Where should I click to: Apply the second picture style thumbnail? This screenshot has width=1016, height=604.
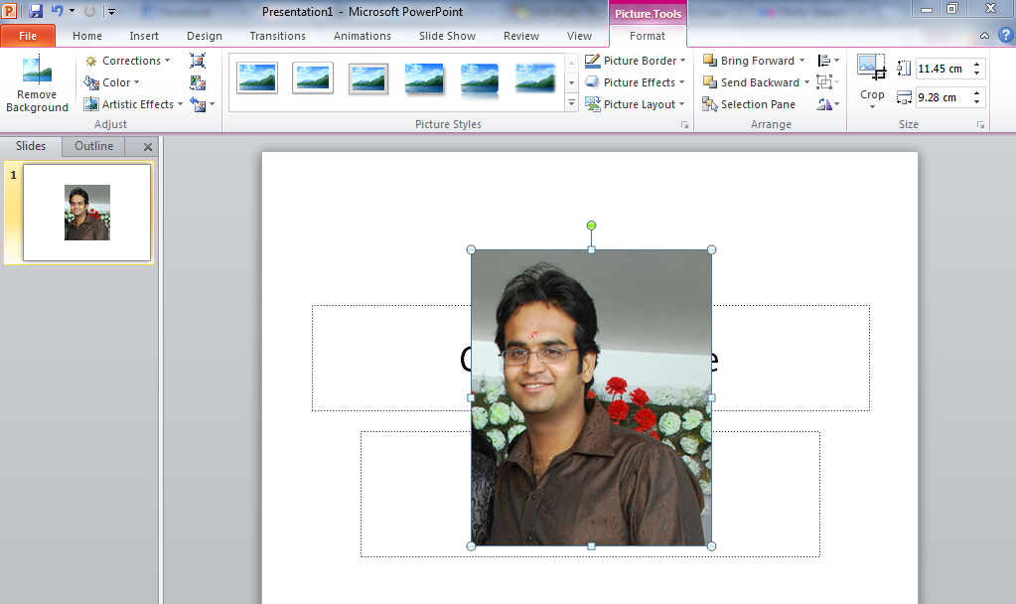click(x=313, y=78)
